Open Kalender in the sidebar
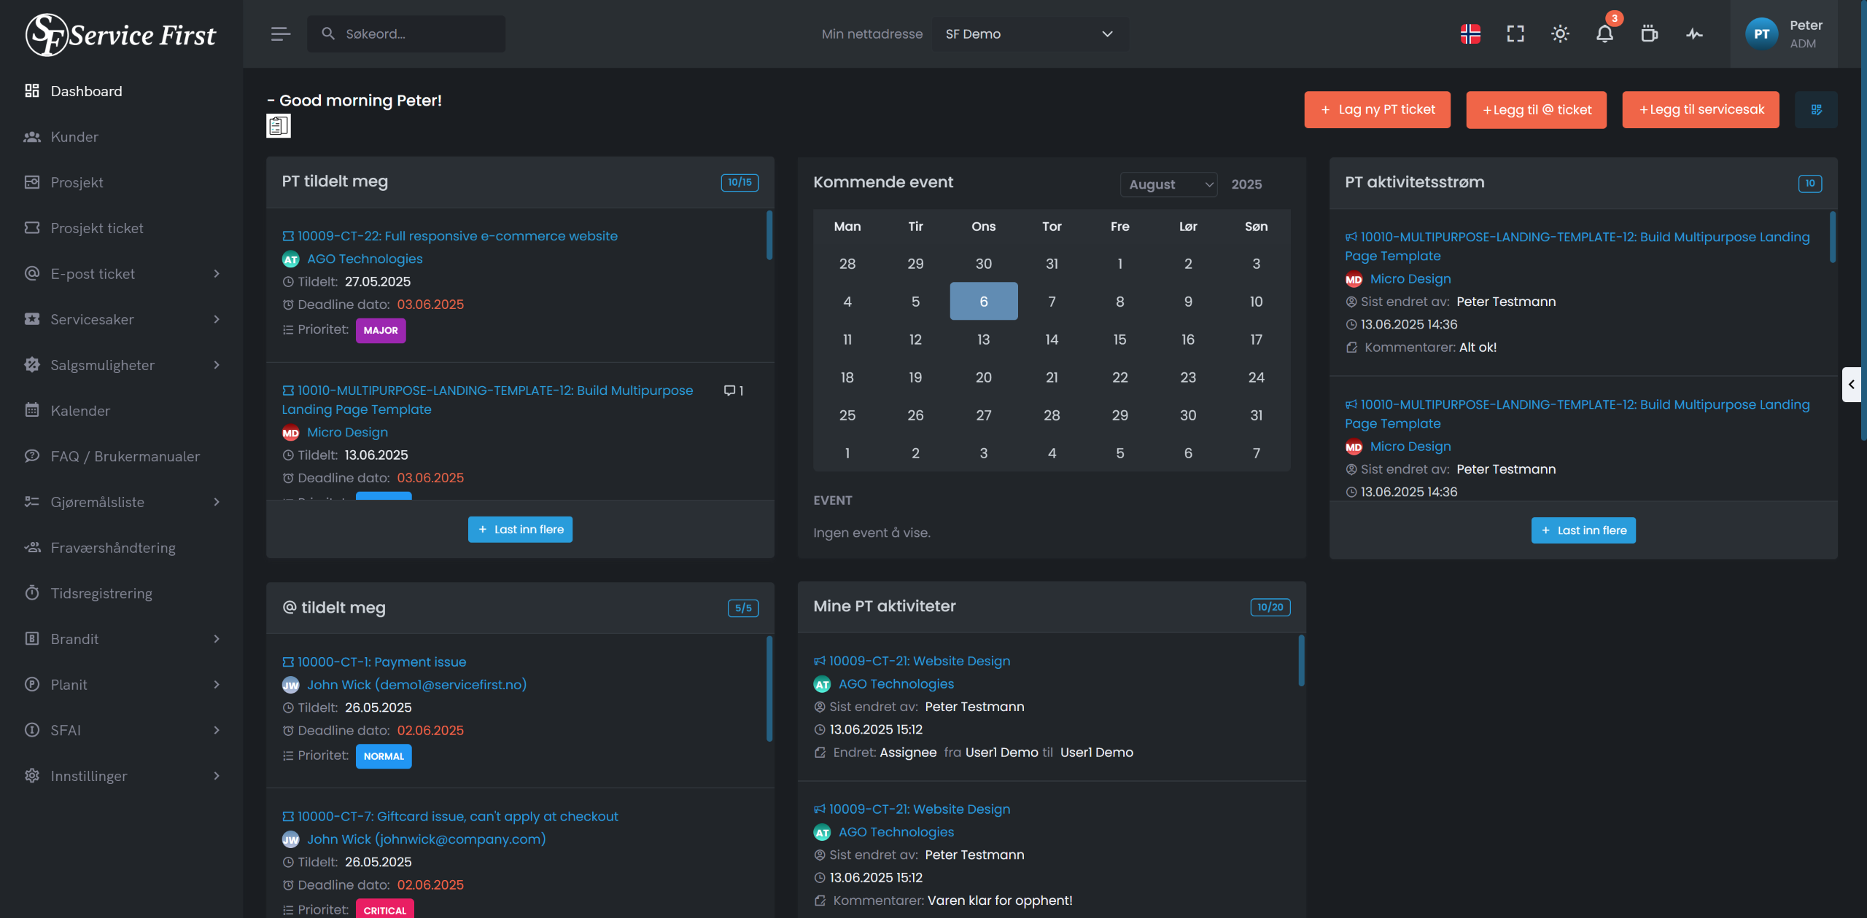 pyautogui.click(x=80, y=411)
